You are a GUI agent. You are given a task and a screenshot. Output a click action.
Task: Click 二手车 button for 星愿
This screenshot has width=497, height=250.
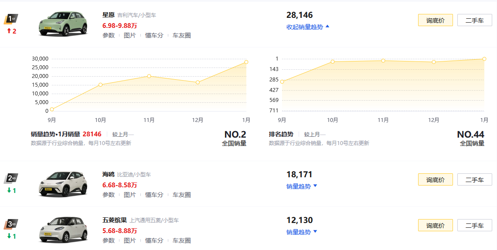tap(474, 20)
